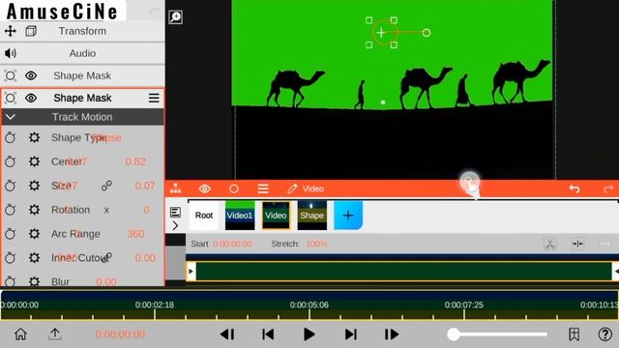The height and width of the screenshot is (348, 619).
Task: Open Blur gear settings
Action: coord(35,281)
